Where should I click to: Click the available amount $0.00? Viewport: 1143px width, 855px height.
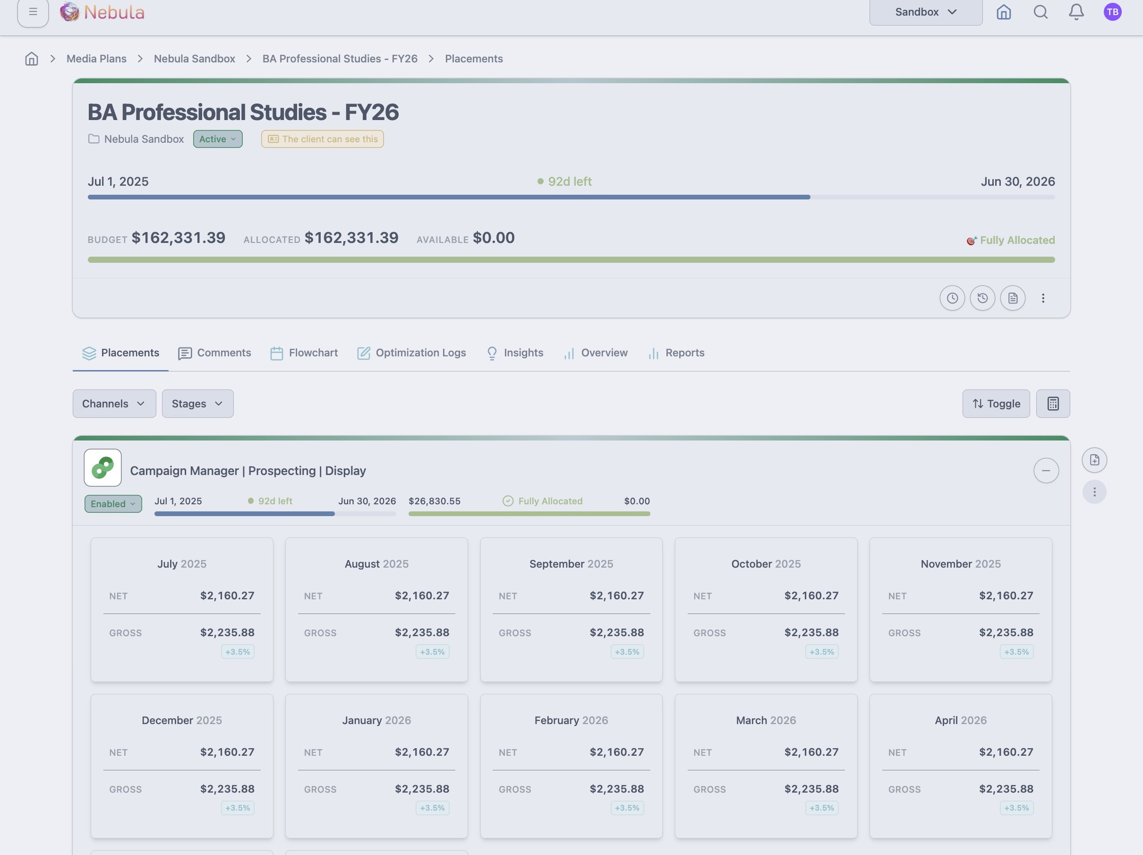point(494,238)
